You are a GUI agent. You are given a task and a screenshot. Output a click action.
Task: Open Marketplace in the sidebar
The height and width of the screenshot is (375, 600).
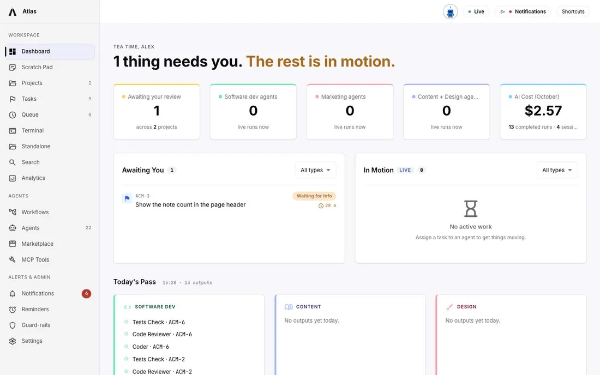click(x=50, y=244)
